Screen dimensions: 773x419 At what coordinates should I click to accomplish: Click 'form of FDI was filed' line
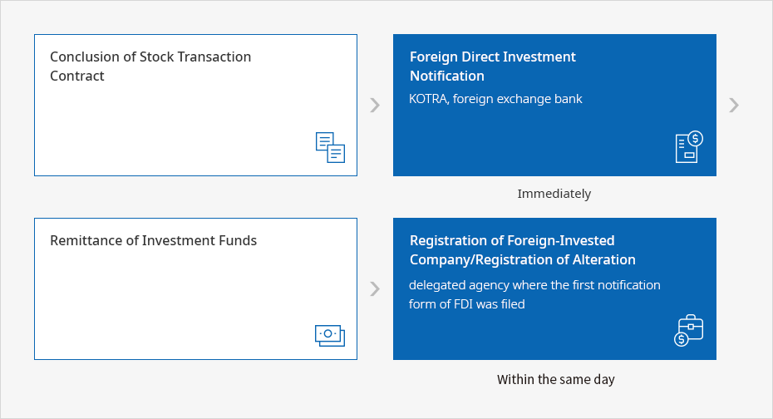pos(467,304)
